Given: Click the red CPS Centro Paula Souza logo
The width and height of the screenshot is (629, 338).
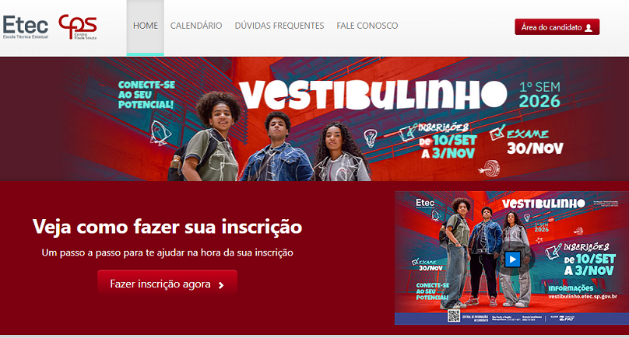Looking at the screenshot, I should point(78,27).
